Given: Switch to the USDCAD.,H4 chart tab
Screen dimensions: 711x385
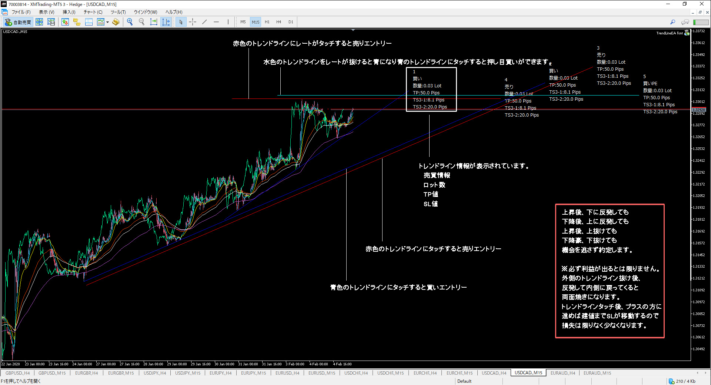Looking at the screenshot, I should [x=494, y=373].
